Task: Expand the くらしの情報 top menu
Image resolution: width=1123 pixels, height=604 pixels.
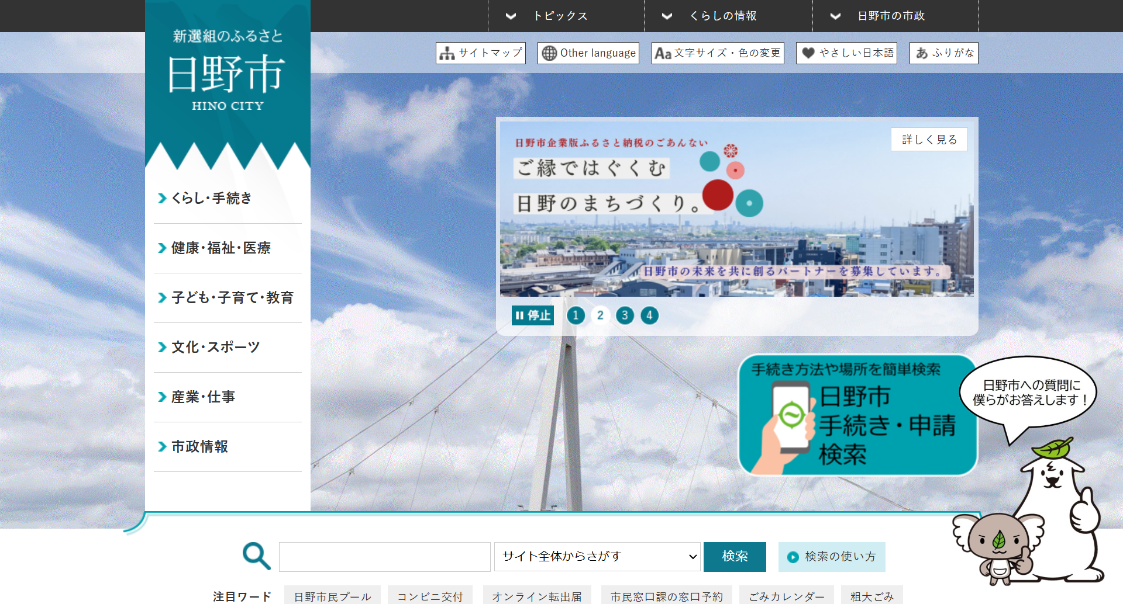Action: 722,16
